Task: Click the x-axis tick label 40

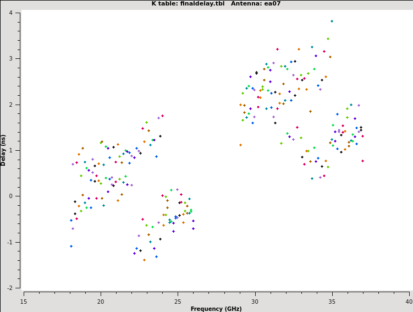Action: tap(409, 301)
